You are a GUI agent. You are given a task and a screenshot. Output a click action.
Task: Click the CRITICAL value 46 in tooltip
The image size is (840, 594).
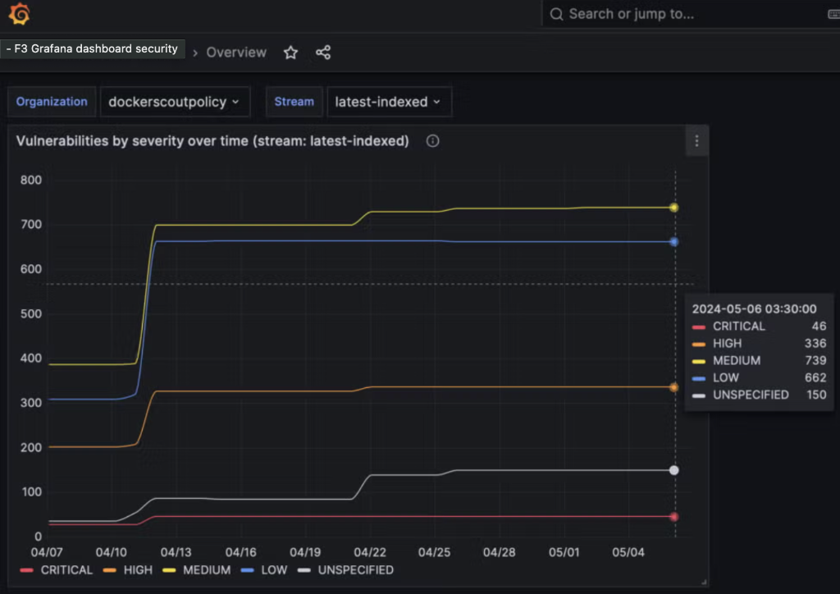819,327
